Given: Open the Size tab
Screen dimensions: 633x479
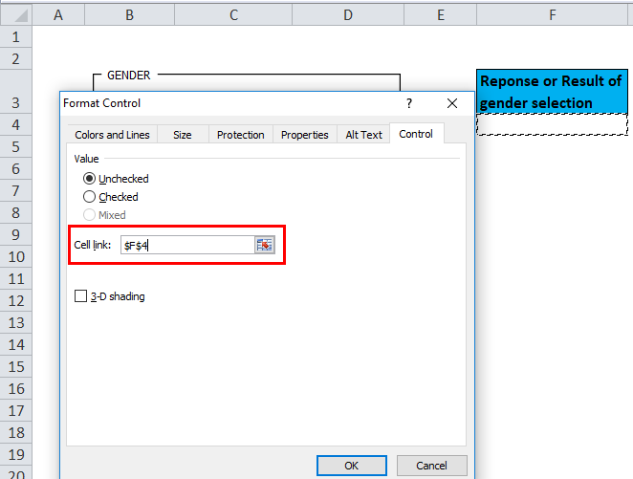Looking at the screenshot, I should click(x=183, y=135).
